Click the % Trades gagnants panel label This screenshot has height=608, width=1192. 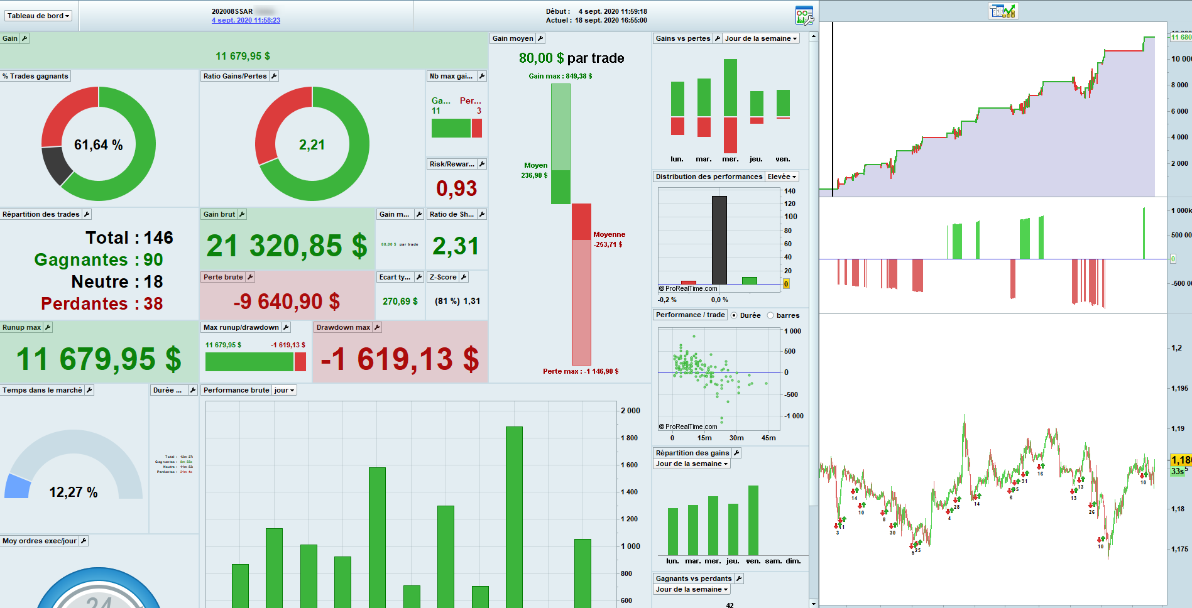(35, 76)
